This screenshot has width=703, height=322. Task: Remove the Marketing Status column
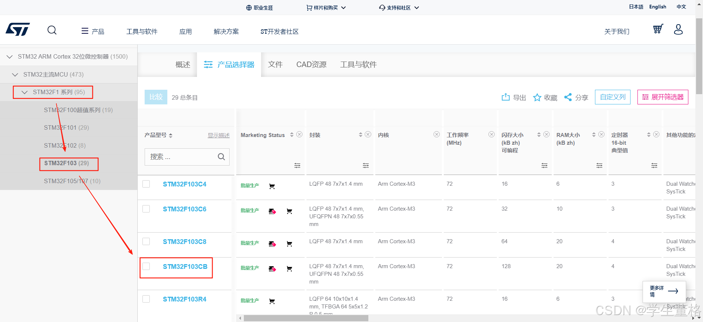[x=300, y=134]
